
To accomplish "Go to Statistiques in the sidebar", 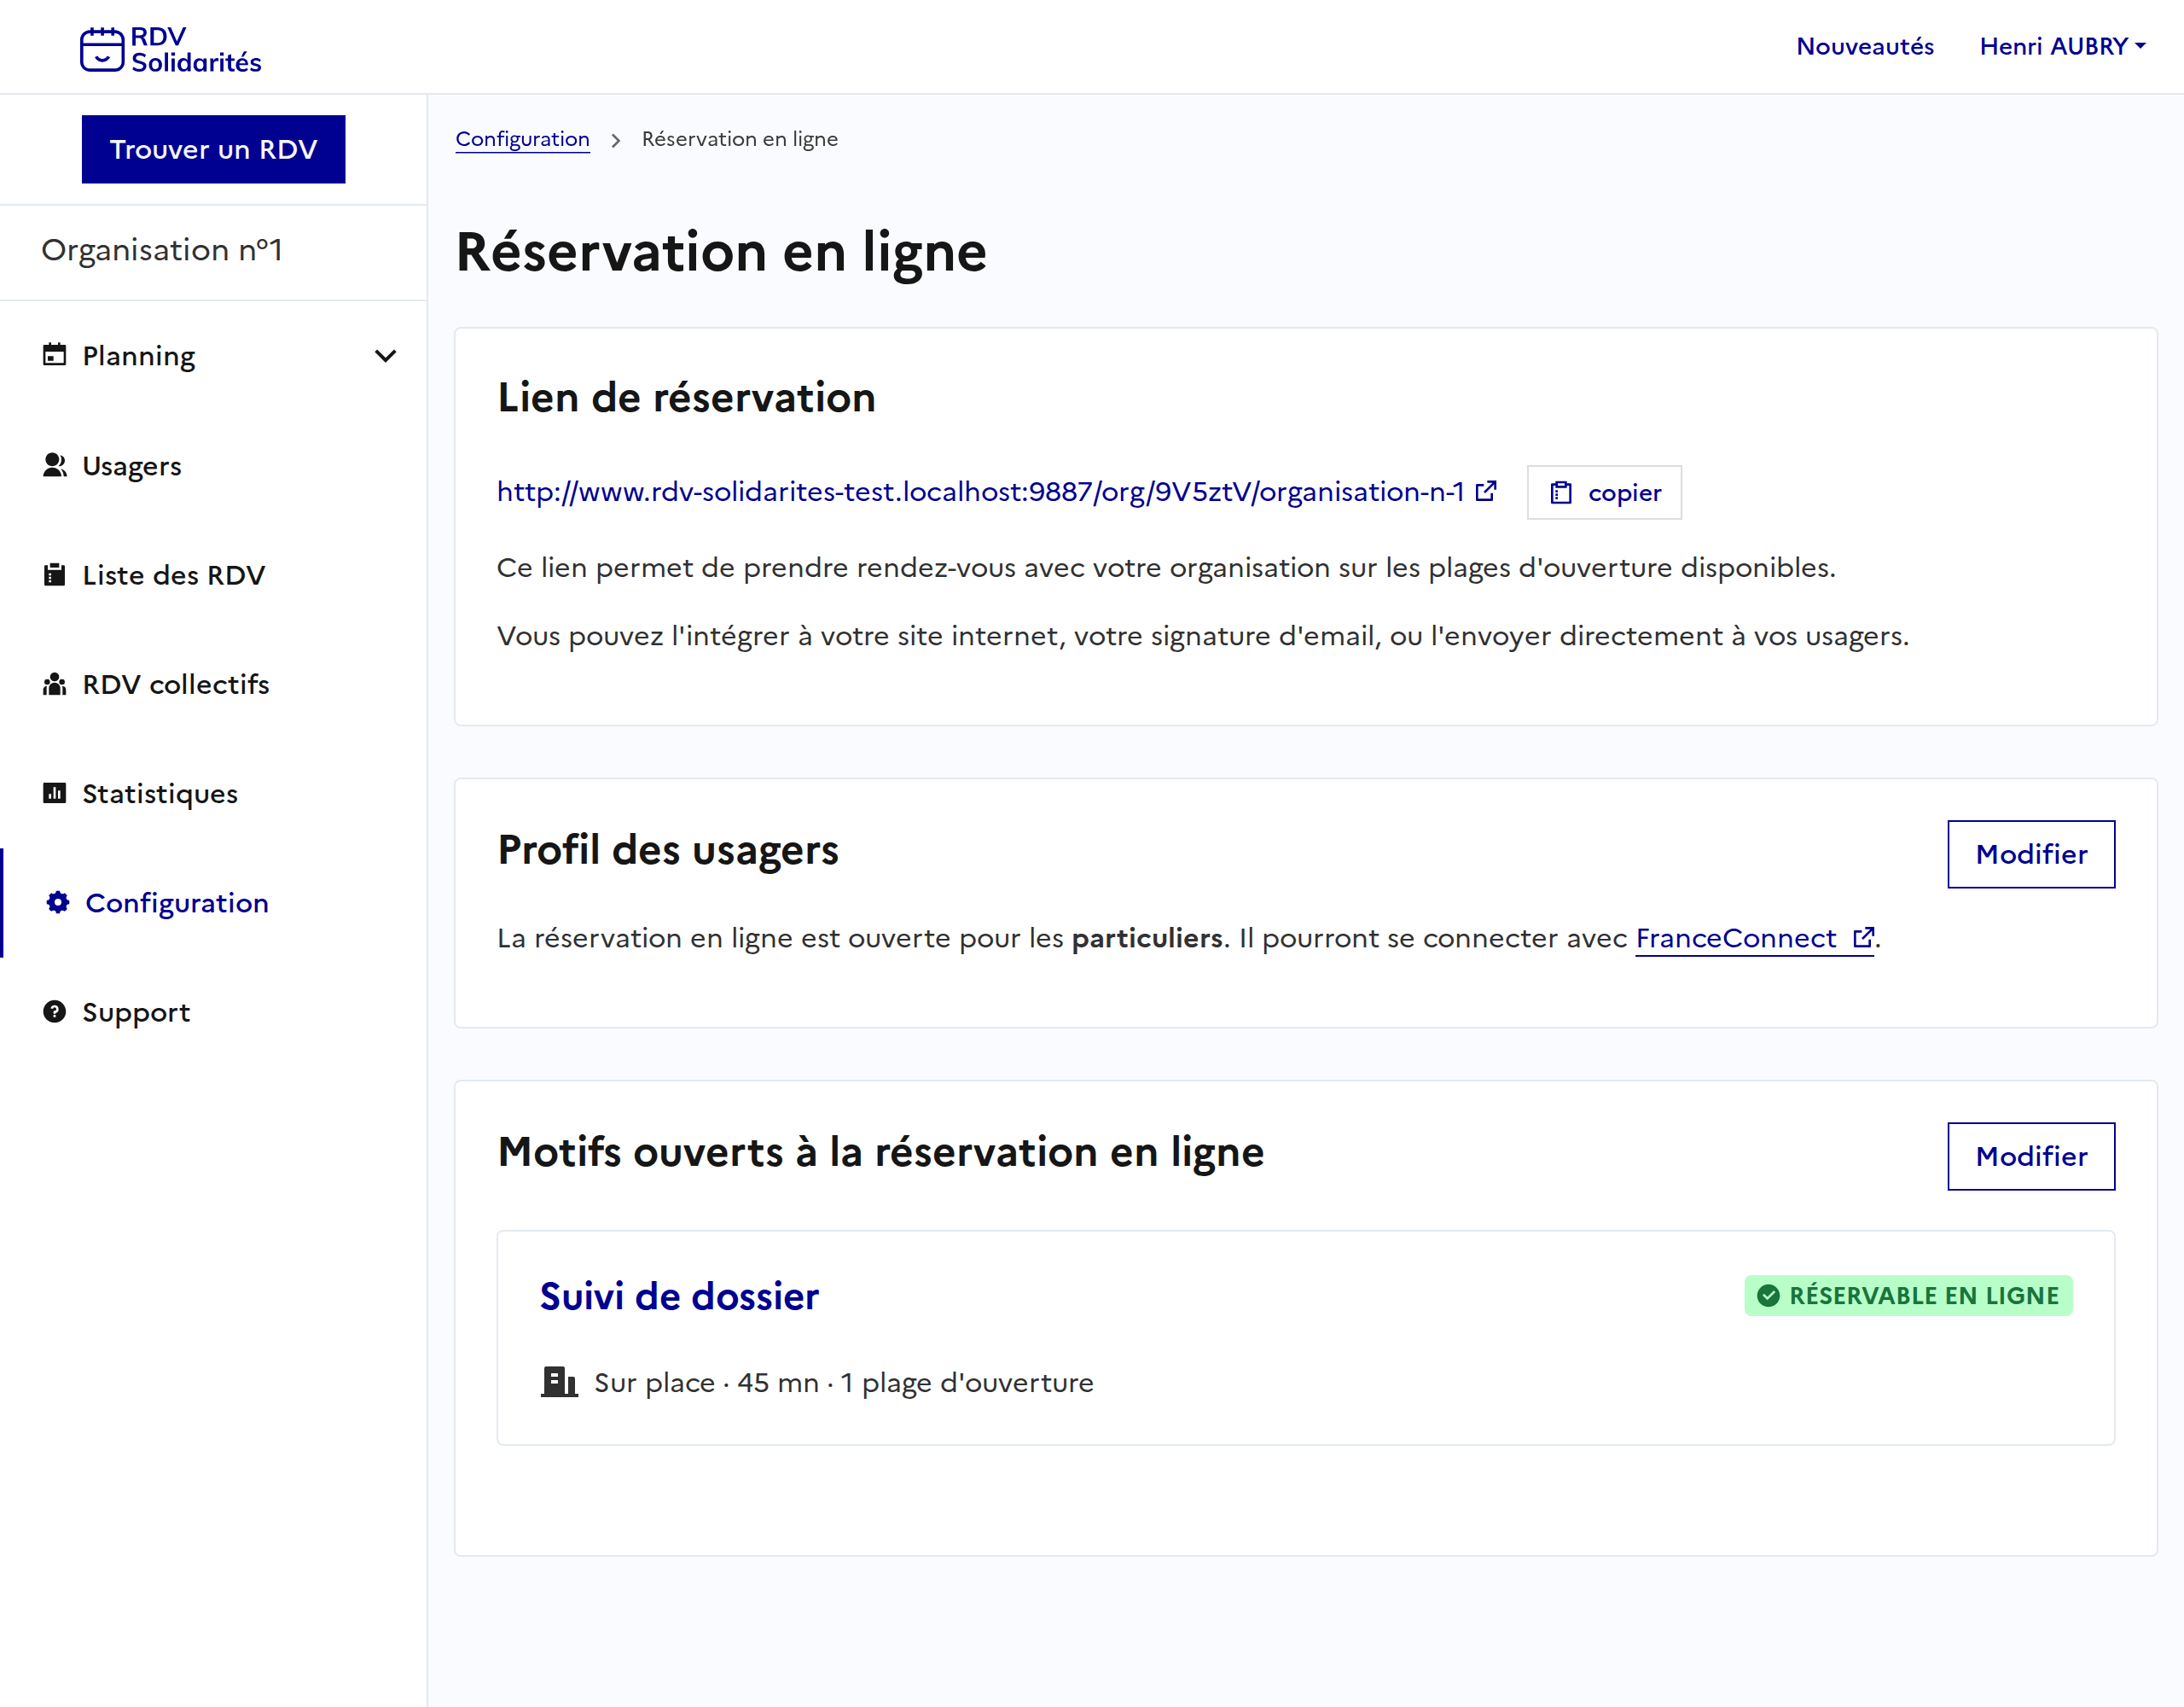I will point(159,794).
